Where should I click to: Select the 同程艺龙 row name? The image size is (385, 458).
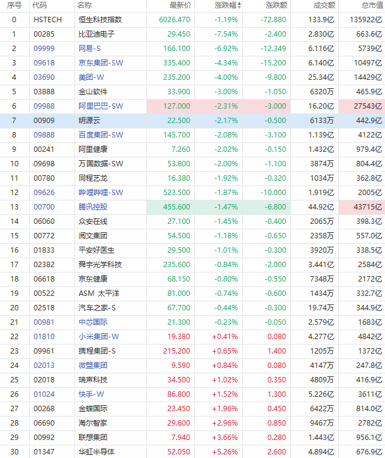click(x=93, y=178)
